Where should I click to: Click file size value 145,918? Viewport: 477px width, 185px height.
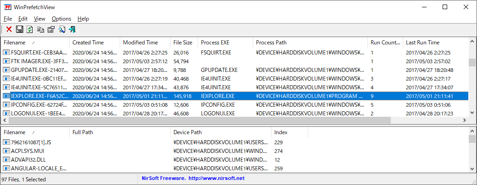pos(183,96)
